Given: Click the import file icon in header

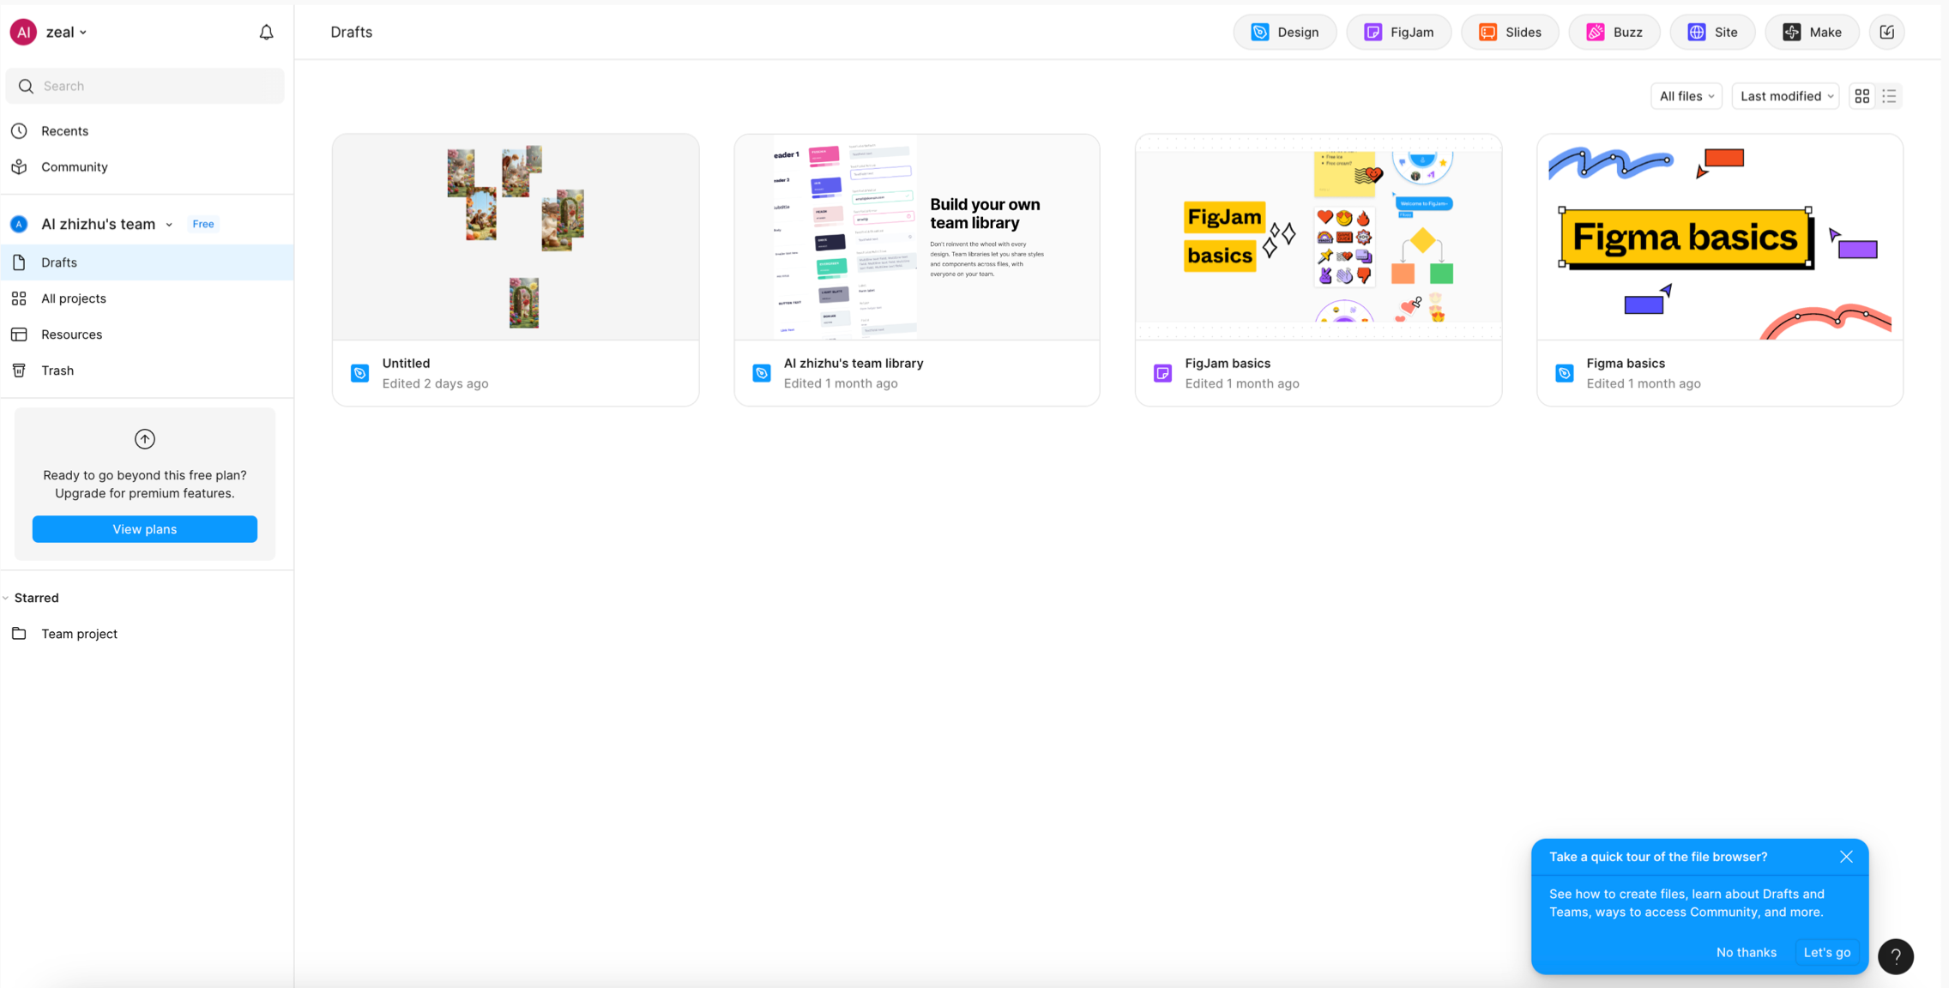Looking at the screenshot, I should coord(1887,33).
